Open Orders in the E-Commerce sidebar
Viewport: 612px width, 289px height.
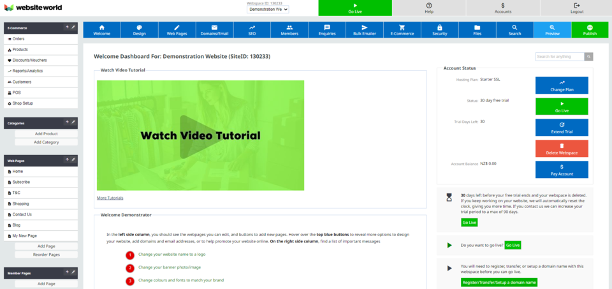[x=18, y=39]
